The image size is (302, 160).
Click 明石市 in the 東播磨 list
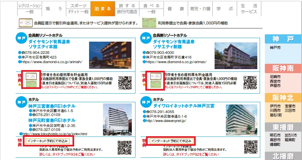pyautogui.click(x=275, y=135)
